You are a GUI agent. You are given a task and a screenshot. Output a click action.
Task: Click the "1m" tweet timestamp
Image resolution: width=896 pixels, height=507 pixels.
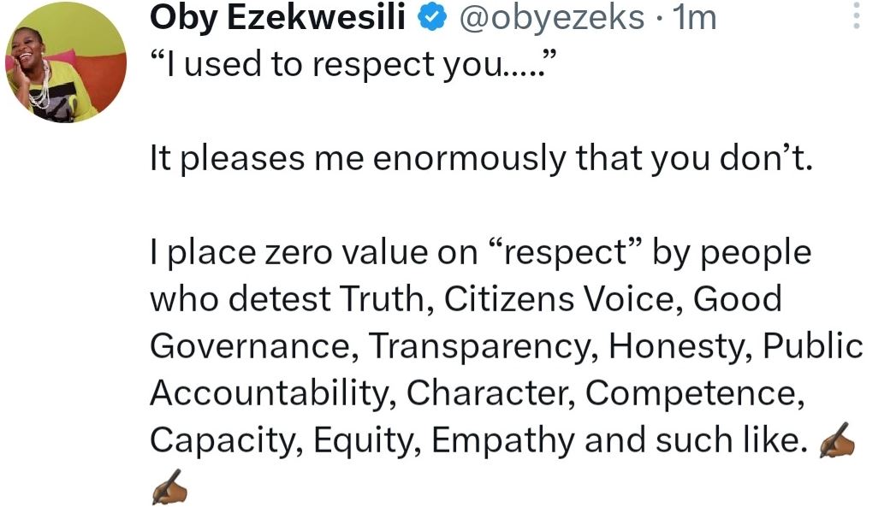click(x=694, y=17)
